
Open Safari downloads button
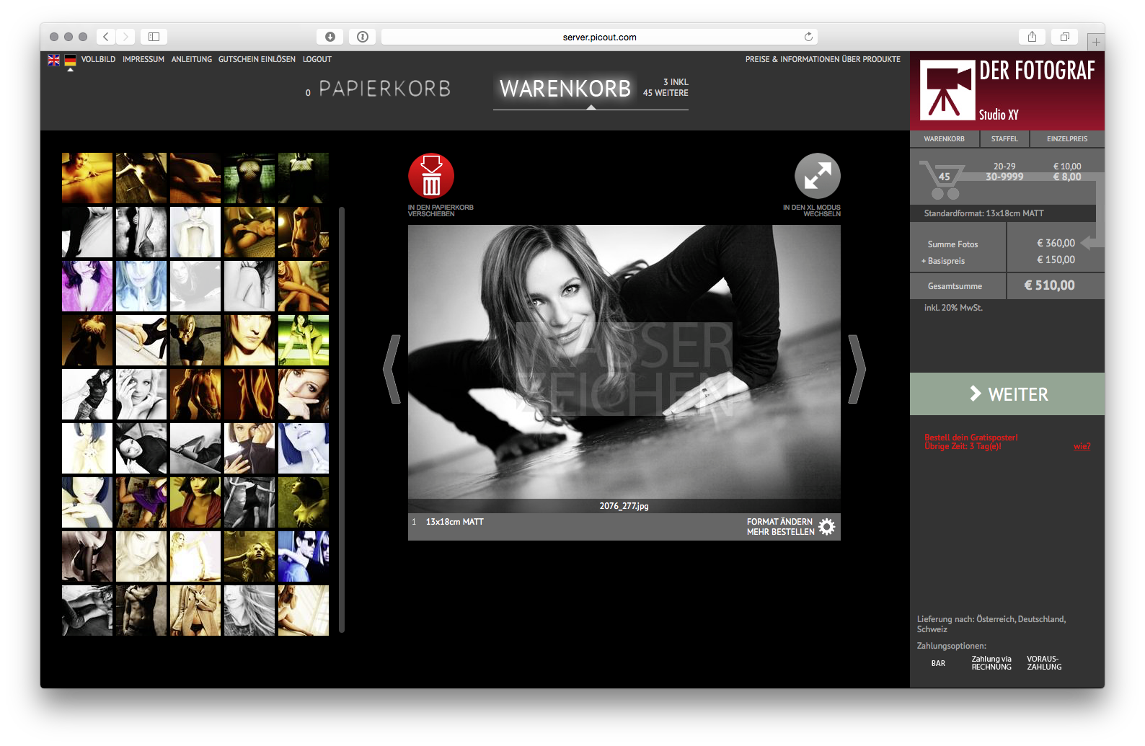pos(330,37)
